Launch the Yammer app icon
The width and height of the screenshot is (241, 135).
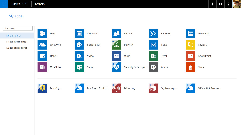(x=153, y=34)
